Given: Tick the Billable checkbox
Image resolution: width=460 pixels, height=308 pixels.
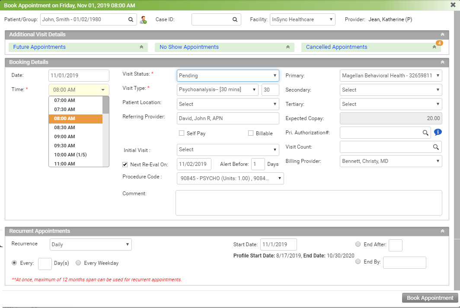Looking at the screenshot, I should click(x=251, y=133).
